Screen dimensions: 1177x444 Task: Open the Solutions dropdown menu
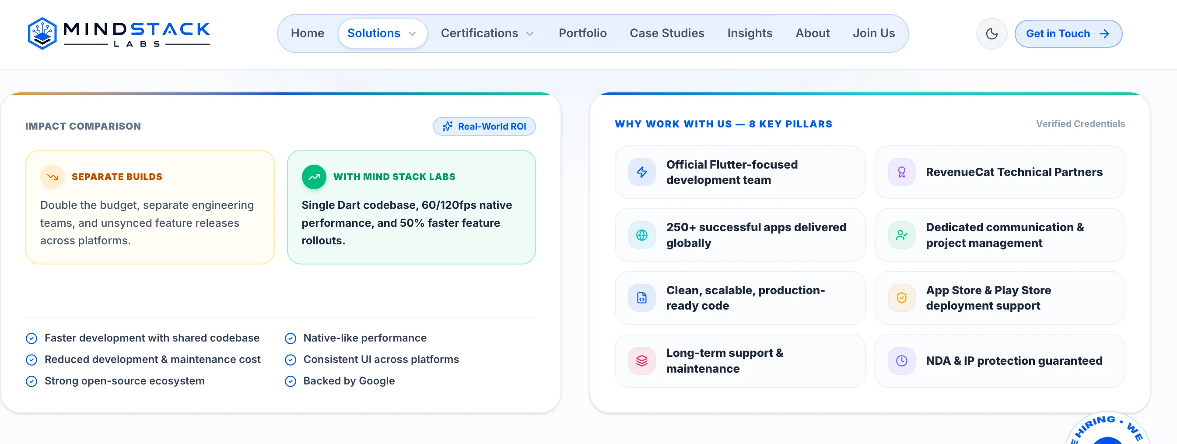pyautogui.click(x=382, y=33)
